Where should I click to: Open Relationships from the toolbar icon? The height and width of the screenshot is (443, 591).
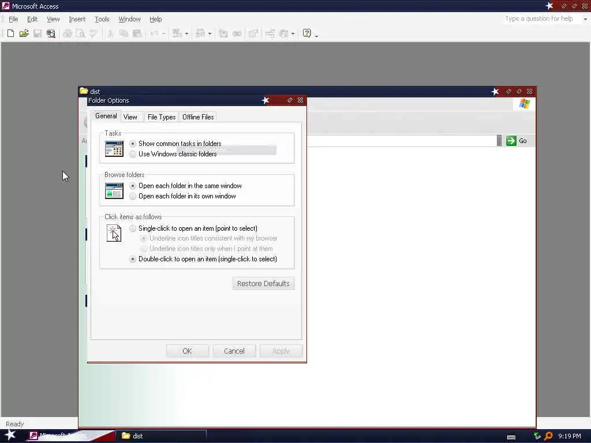(x=270, y=33)
